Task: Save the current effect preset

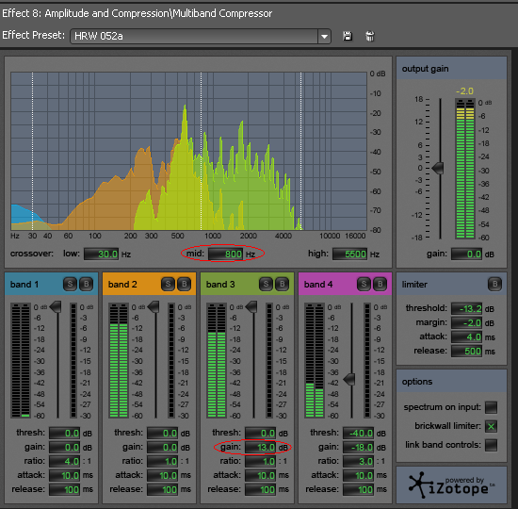Action: tap(348, 36)
